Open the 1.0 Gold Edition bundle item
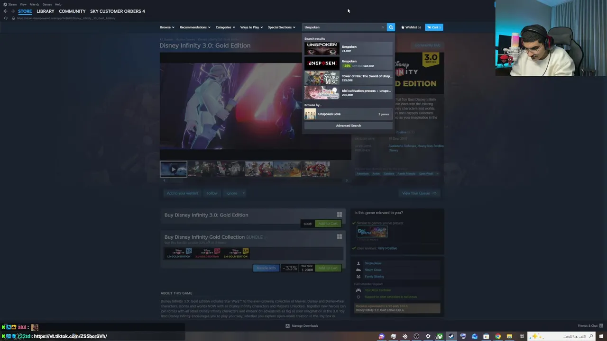Screen dimensions: 607x341 click(x=178, y=253)
